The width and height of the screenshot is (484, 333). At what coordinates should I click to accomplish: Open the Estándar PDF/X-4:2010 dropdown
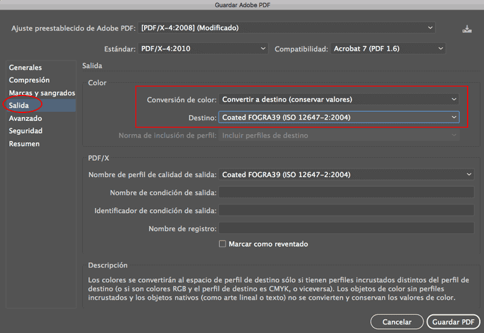pyautogui.click(x=203, y=49)
